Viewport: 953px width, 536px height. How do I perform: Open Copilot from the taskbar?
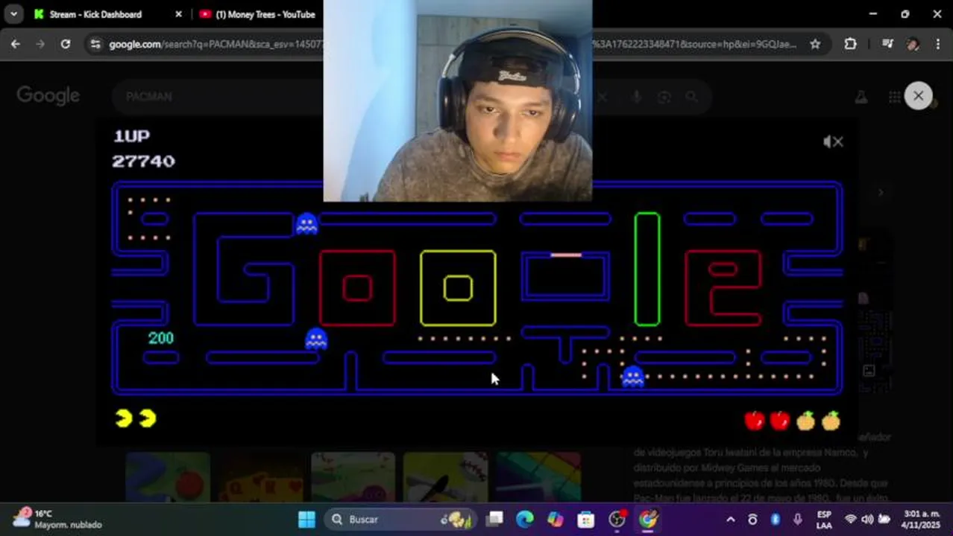pyautogui.click(x=556, y=519)
